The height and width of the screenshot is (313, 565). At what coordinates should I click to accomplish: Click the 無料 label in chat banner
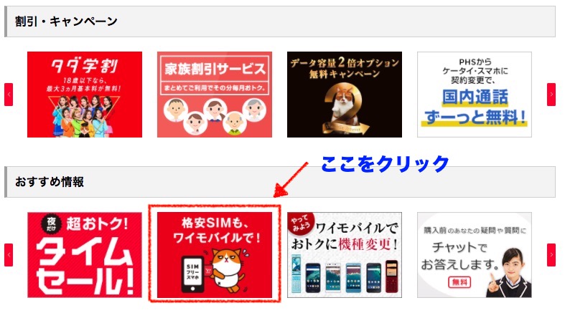coord(459,282)
